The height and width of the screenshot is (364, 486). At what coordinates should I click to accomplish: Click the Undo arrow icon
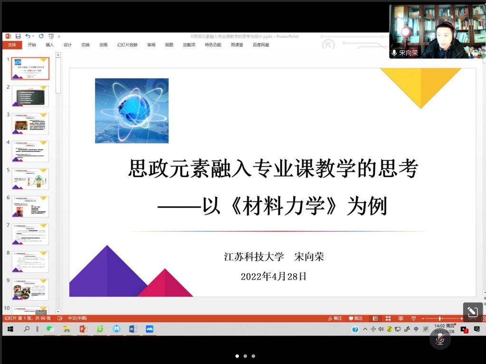tap(28, 36)
